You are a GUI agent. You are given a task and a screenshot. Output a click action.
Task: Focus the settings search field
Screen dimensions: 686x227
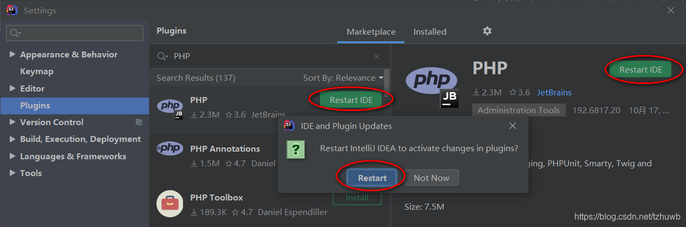tap(75, 33)
